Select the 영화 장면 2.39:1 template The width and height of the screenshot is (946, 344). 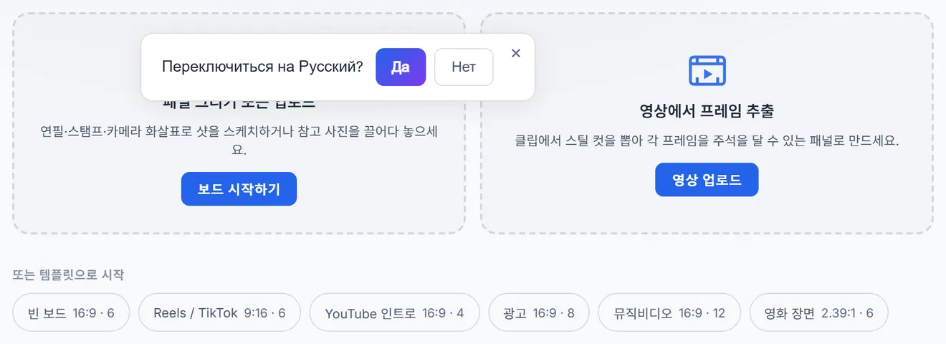(819, 312)
